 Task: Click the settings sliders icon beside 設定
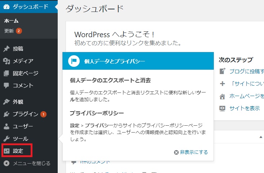pos(6,151)
